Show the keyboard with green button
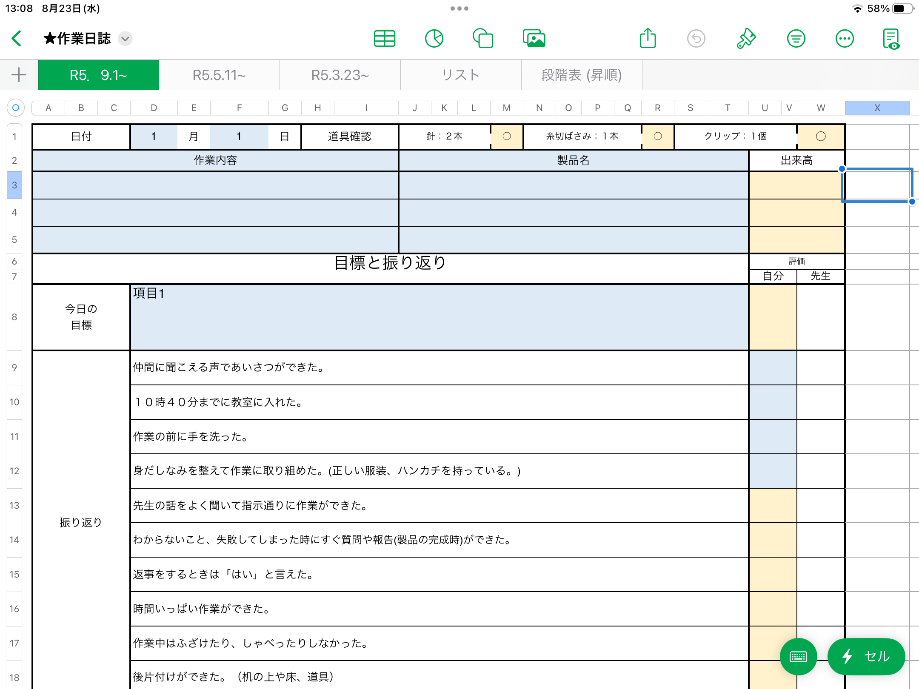Image resolution: width=919 pixels, height=689 pixels. [x=798, y=656]
